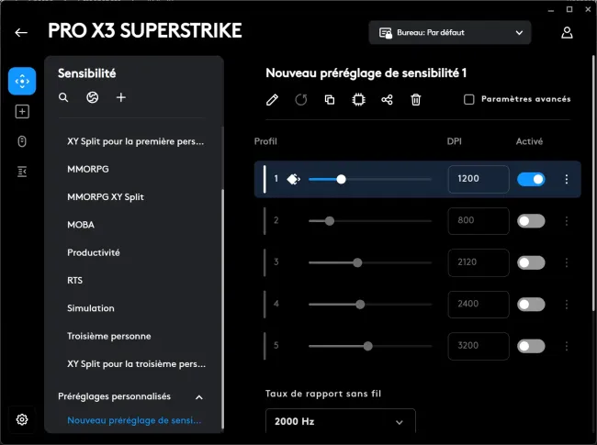Open the mouse device sidebar icon
This screenshot has width=597, height=445.
(22, 141)
